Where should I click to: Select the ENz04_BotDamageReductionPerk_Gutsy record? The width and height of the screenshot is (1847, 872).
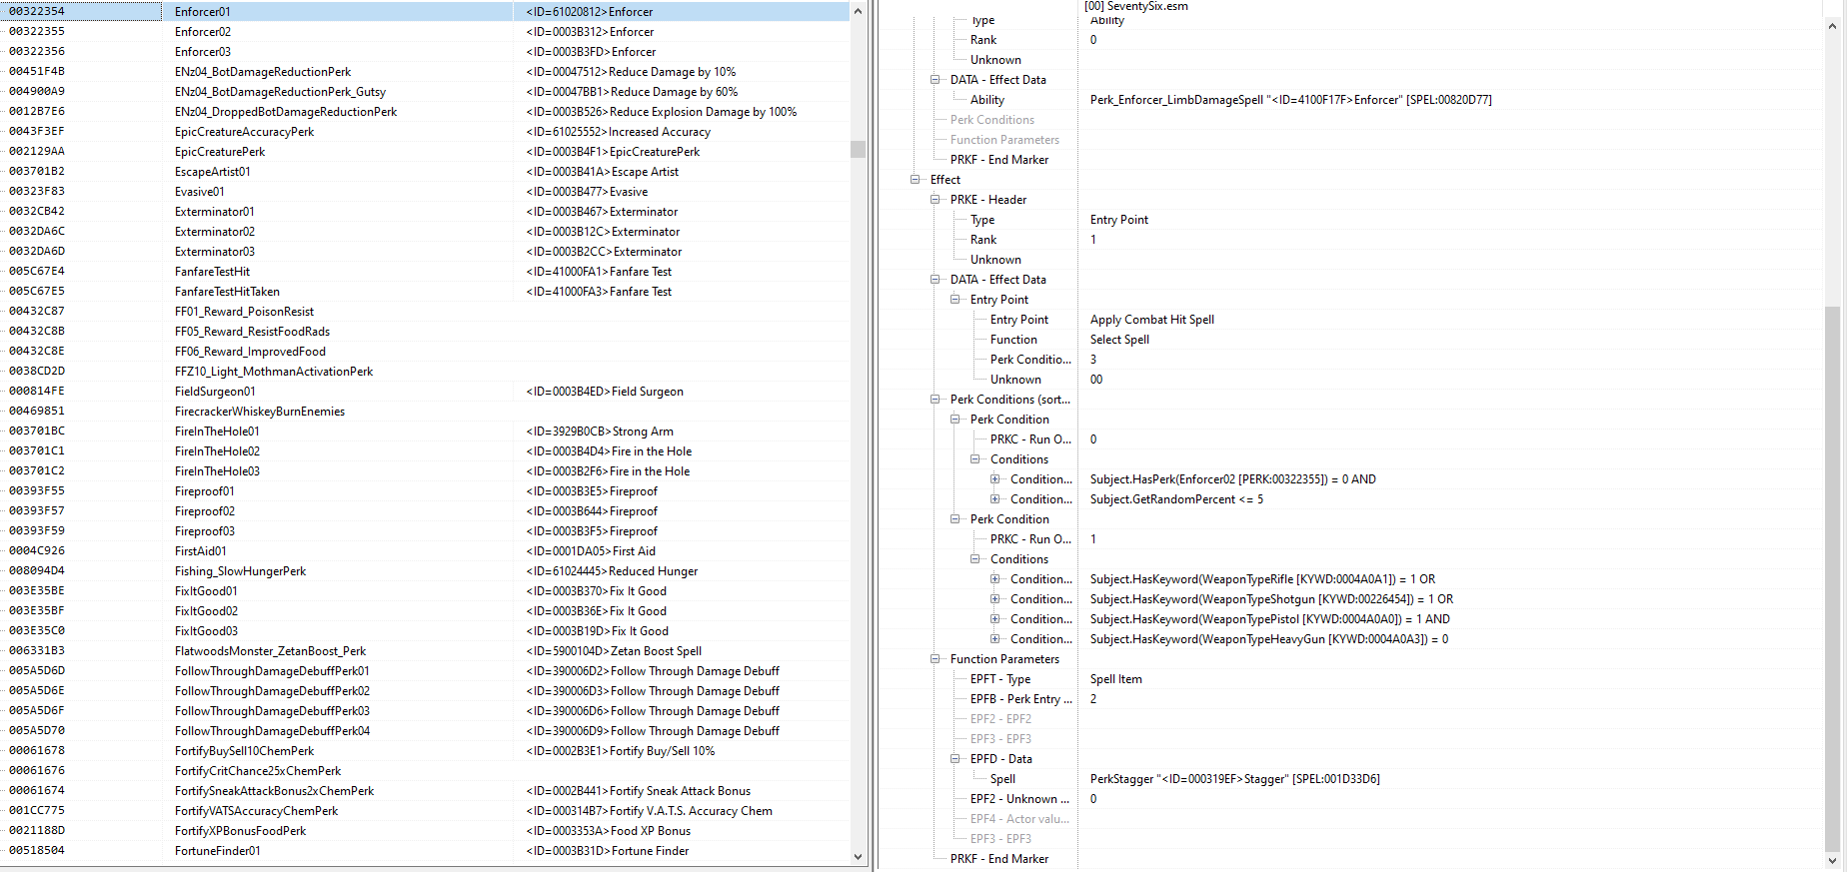[425, 92]
